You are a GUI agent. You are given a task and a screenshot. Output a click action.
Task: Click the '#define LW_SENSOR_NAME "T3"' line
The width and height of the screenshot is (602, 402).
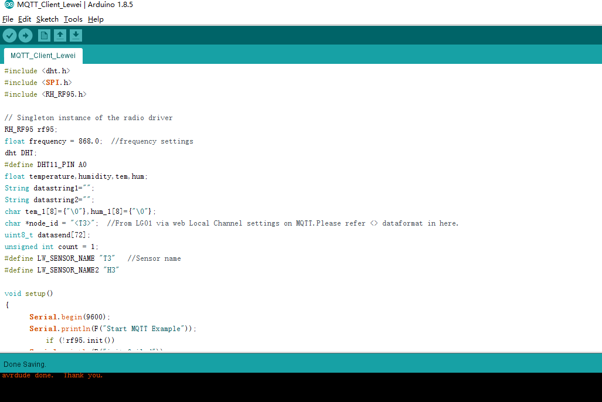[x=60, y=258]
